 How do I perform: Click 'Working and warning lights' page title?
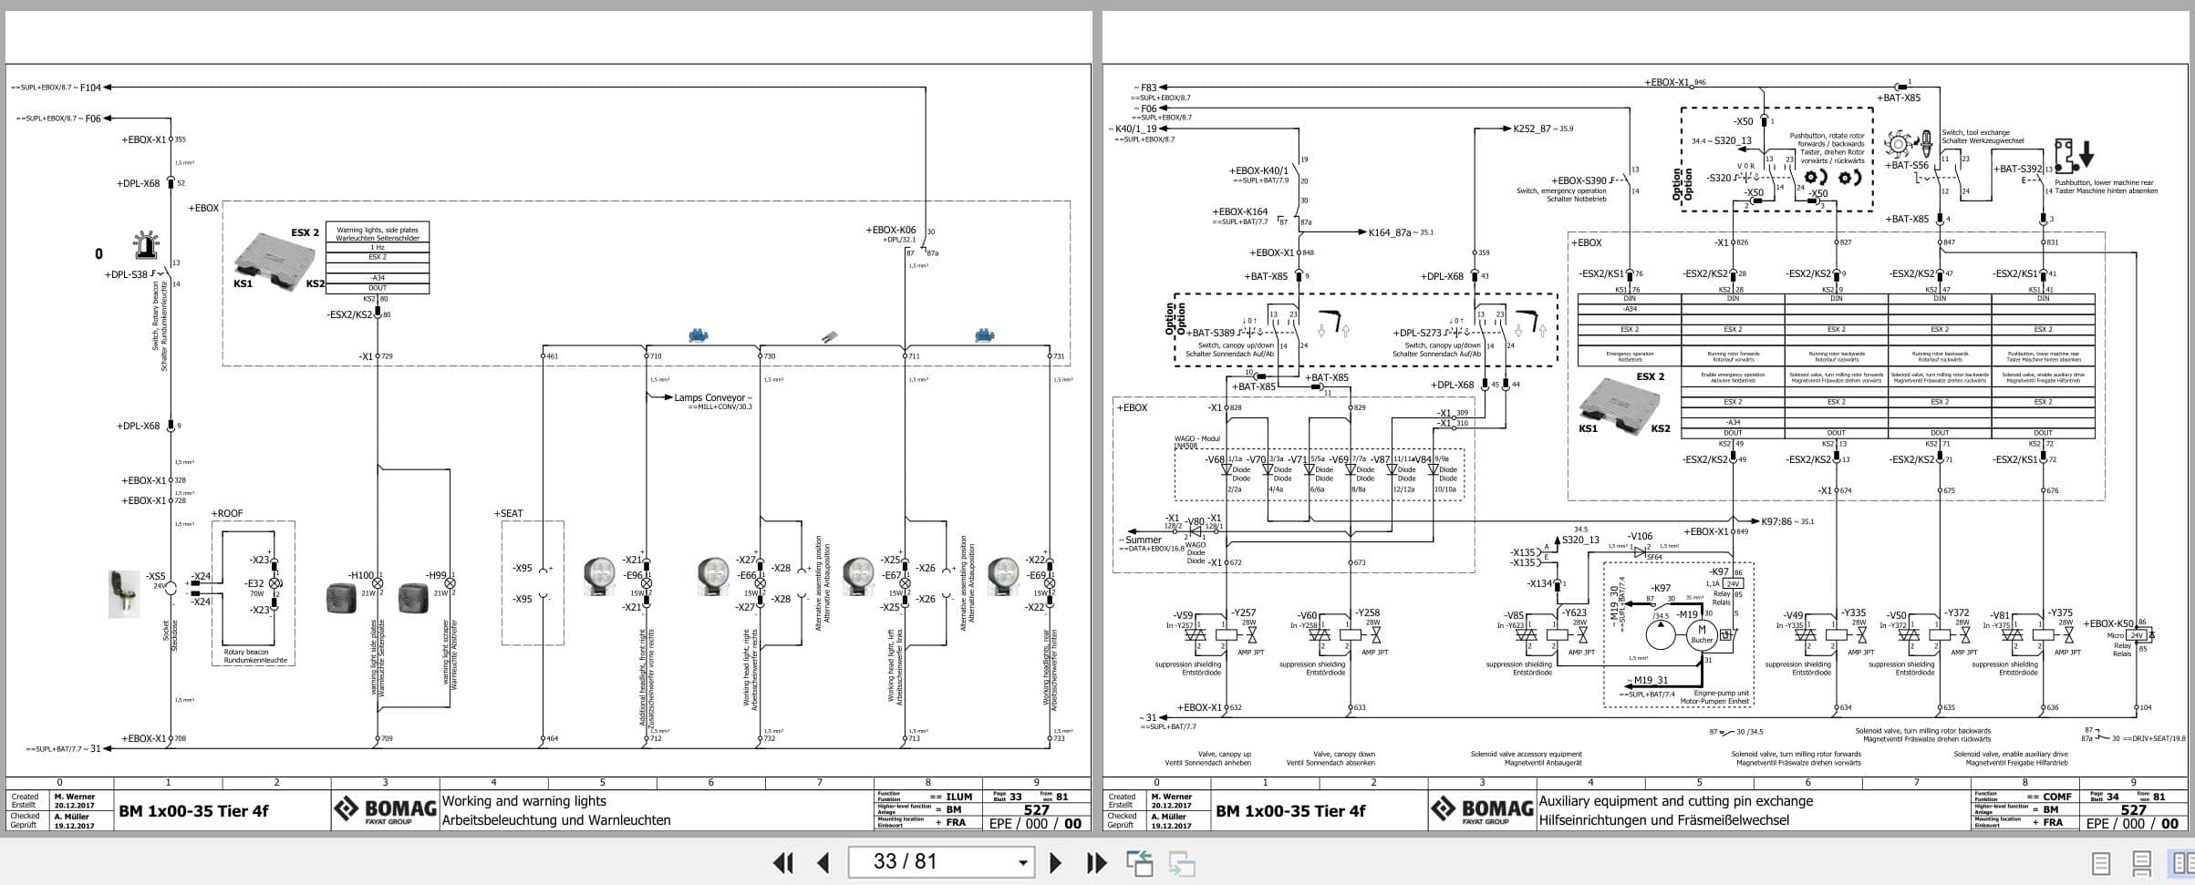click(x=524, y=801)
